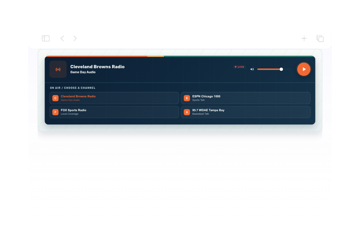The width and height of the screenshot is (360, 247).
Task: Mute audio via the speaker icon
Action: pos(252,69)
